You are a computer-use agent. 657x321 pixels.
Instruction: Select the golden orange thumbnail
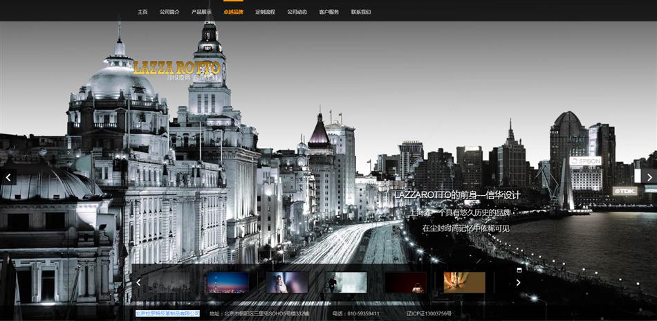point(464,282)
